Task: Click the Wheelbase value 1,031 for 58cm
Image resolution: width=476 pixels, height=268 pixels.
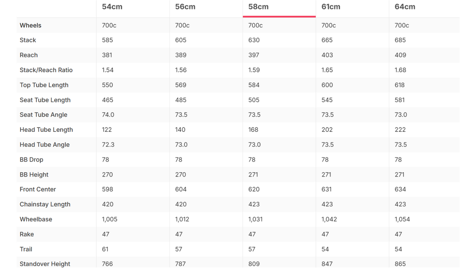Action: (x=256, y=219)
